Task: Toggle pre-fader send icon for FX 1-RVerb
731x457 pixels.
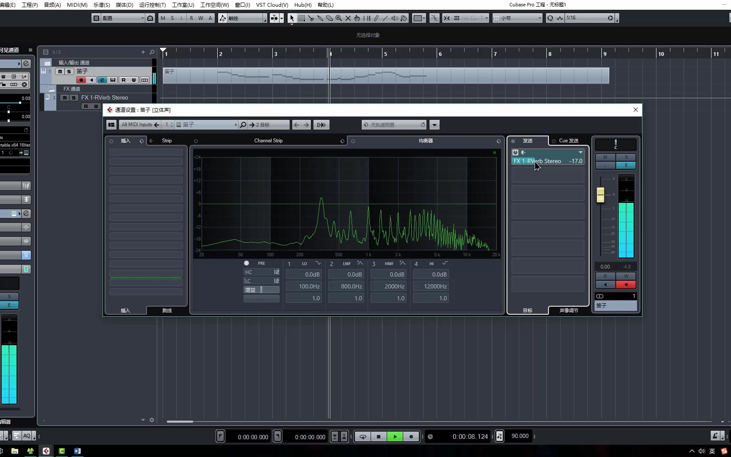Action: [x=523, y=152]
